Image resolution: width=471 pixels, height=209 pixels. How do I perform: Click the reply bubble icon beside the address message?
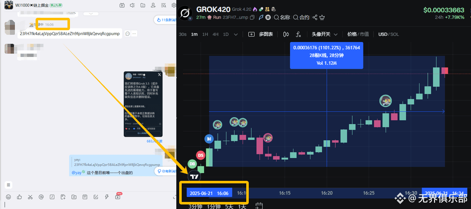click(127, 34)
